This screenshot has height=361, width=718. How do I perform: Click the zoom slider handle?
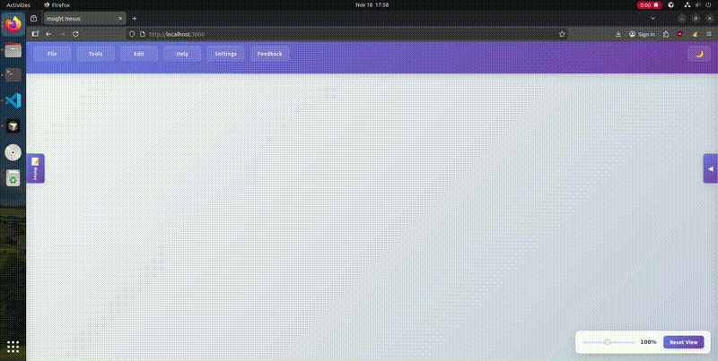[608, 342]
